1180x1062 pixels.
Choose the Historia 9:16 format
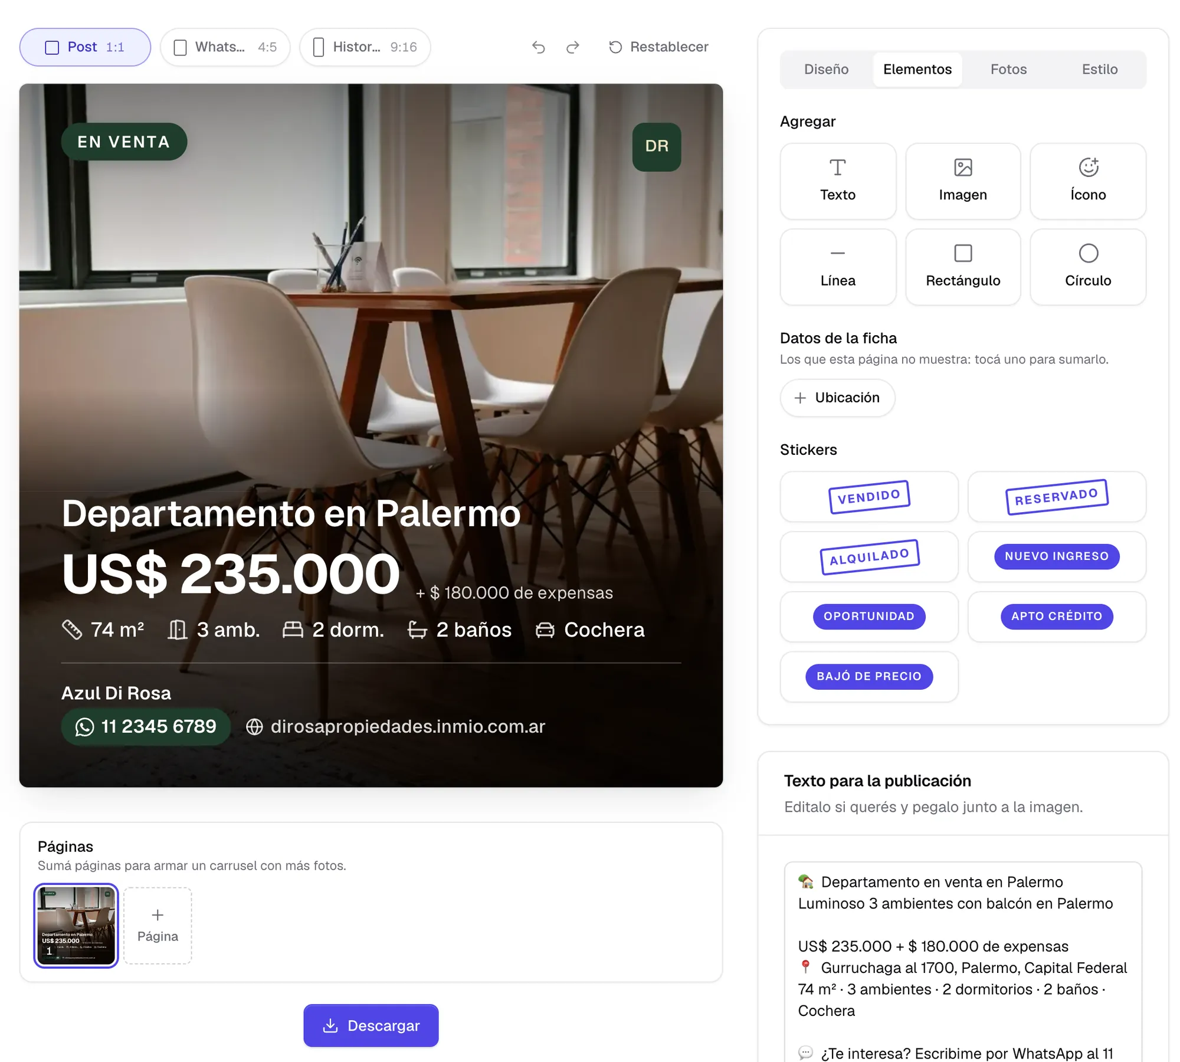pyautogui.click(x=365, y=47)
